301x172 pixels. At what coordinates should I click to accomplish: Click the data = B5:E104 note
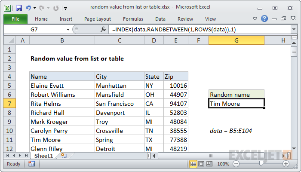(x=231, y=131)
